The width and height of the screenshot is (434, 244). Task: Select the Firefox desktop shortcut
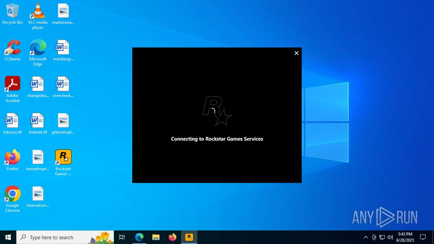click(13, 161)
